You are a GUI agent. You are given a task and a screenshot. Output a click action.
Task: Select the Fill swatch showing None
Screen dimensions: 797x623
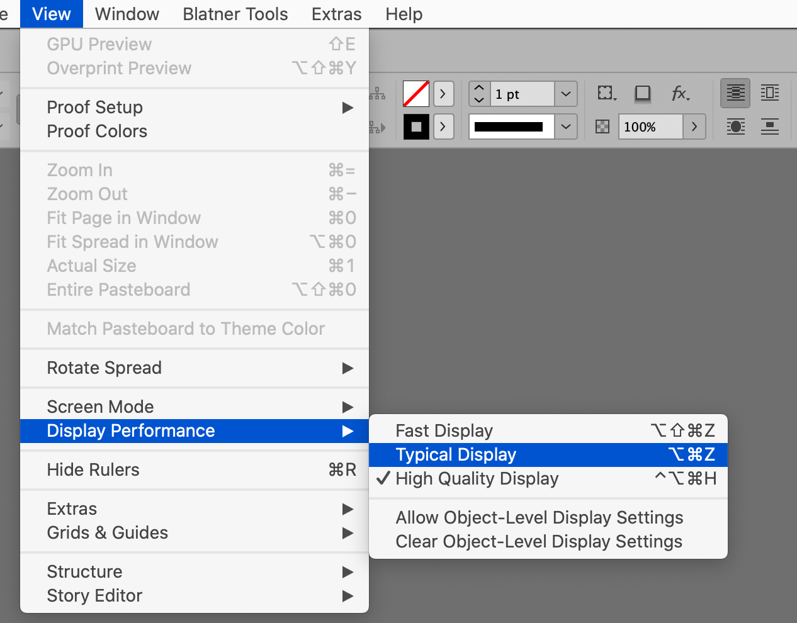coord(416,92)
